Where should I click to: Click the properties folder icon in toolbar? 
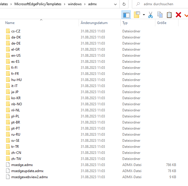(x=137, y=15)
